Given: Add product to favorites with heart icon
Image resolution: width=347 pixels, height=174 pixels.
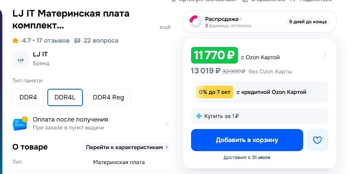Looking at the screenshot, I should 317,140.
